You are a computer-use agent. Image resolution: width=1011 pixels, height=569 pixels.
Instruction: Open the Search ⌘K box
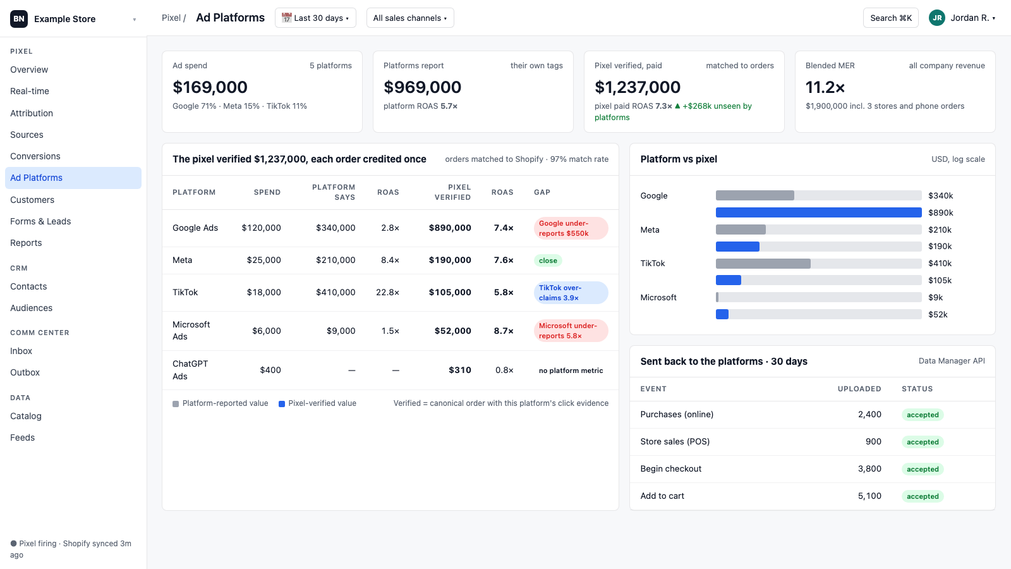tap(891, 18)
